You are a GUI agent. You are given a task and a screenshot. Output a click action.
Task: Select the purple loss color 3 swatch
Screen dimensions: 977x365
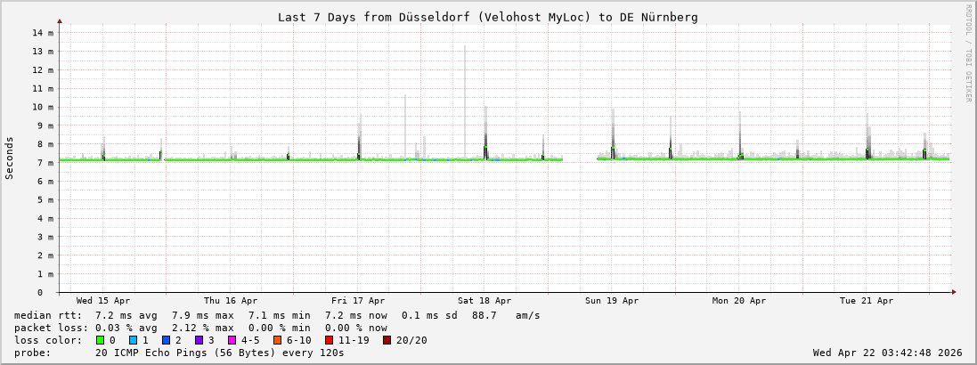tap(199, 340)
